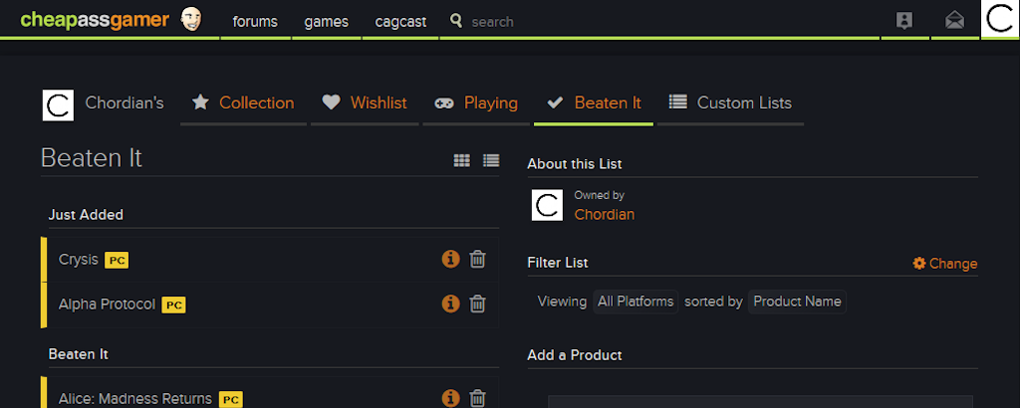Switch to list view icon

point(491,160)
